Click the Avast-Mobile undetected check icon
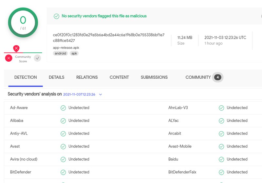 pos(221,147)
